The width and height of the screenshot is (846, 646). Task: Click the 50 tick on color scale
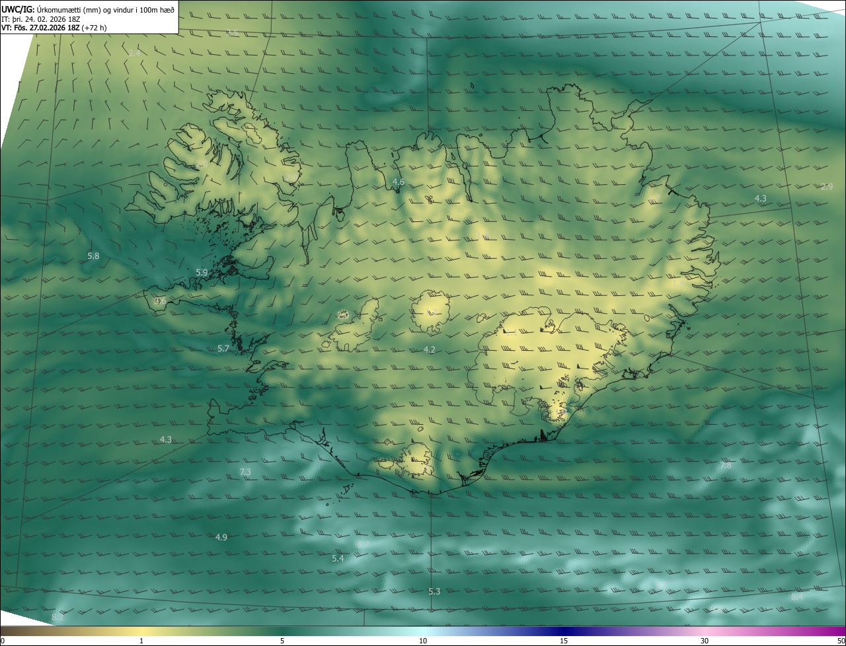(x=841, y=641)
